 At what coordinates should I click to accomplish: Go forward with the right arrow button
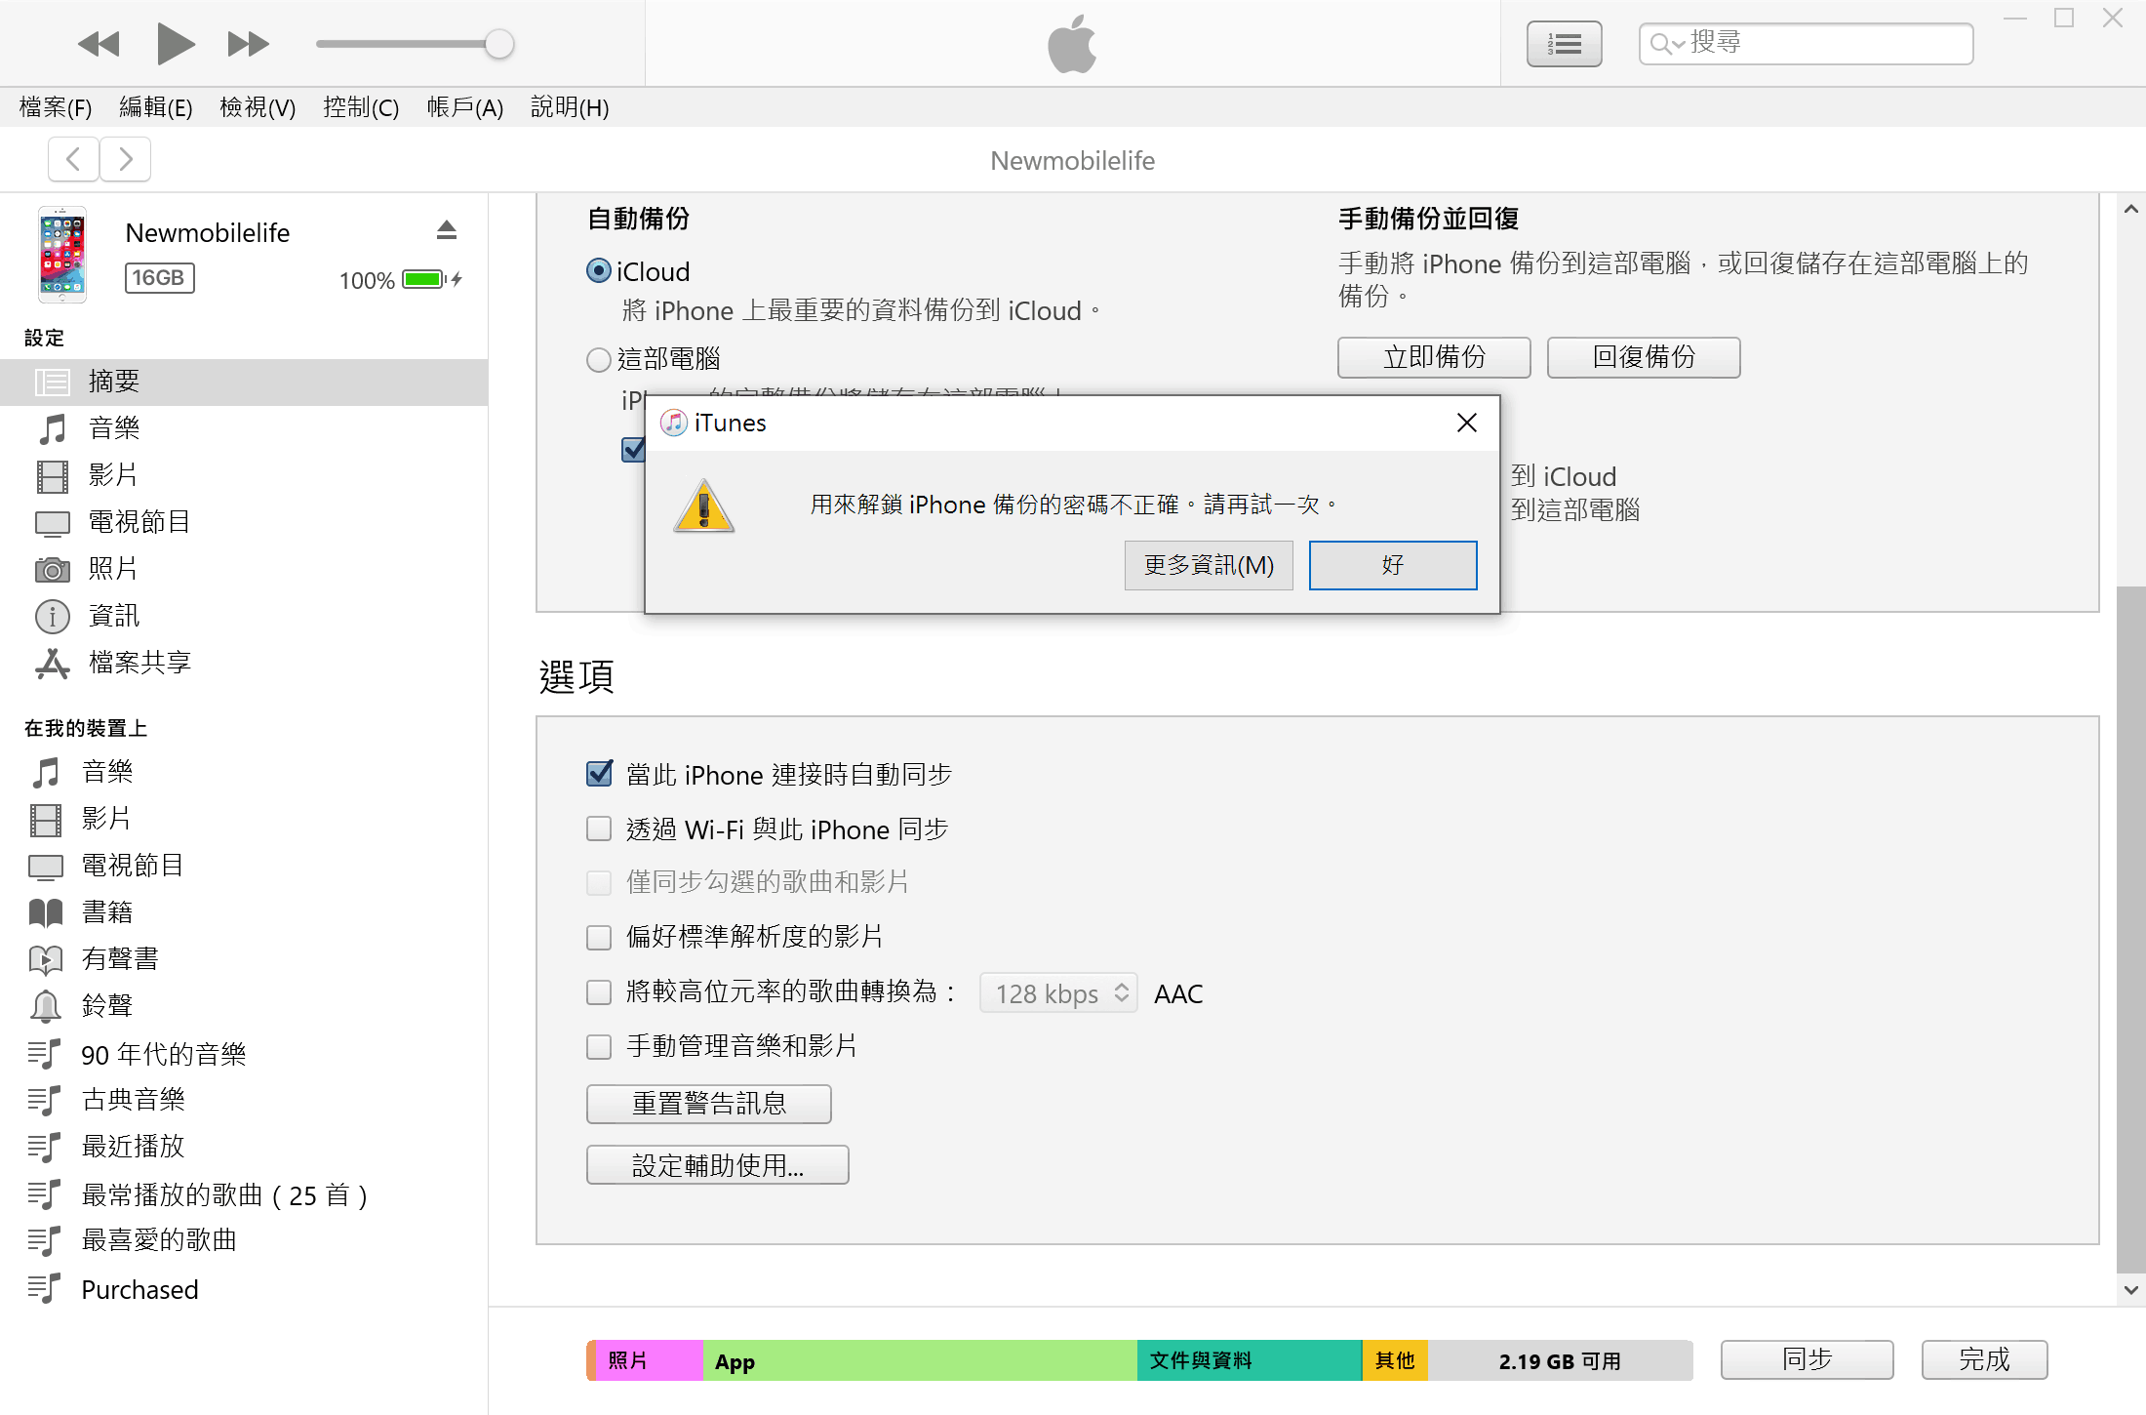tap(126, 159)
